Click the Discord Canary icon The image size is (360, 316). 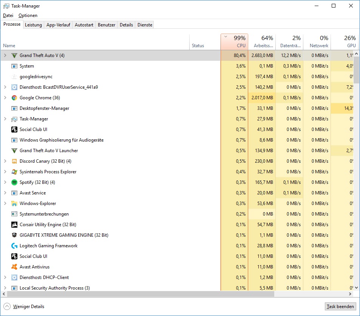point(14,161)
